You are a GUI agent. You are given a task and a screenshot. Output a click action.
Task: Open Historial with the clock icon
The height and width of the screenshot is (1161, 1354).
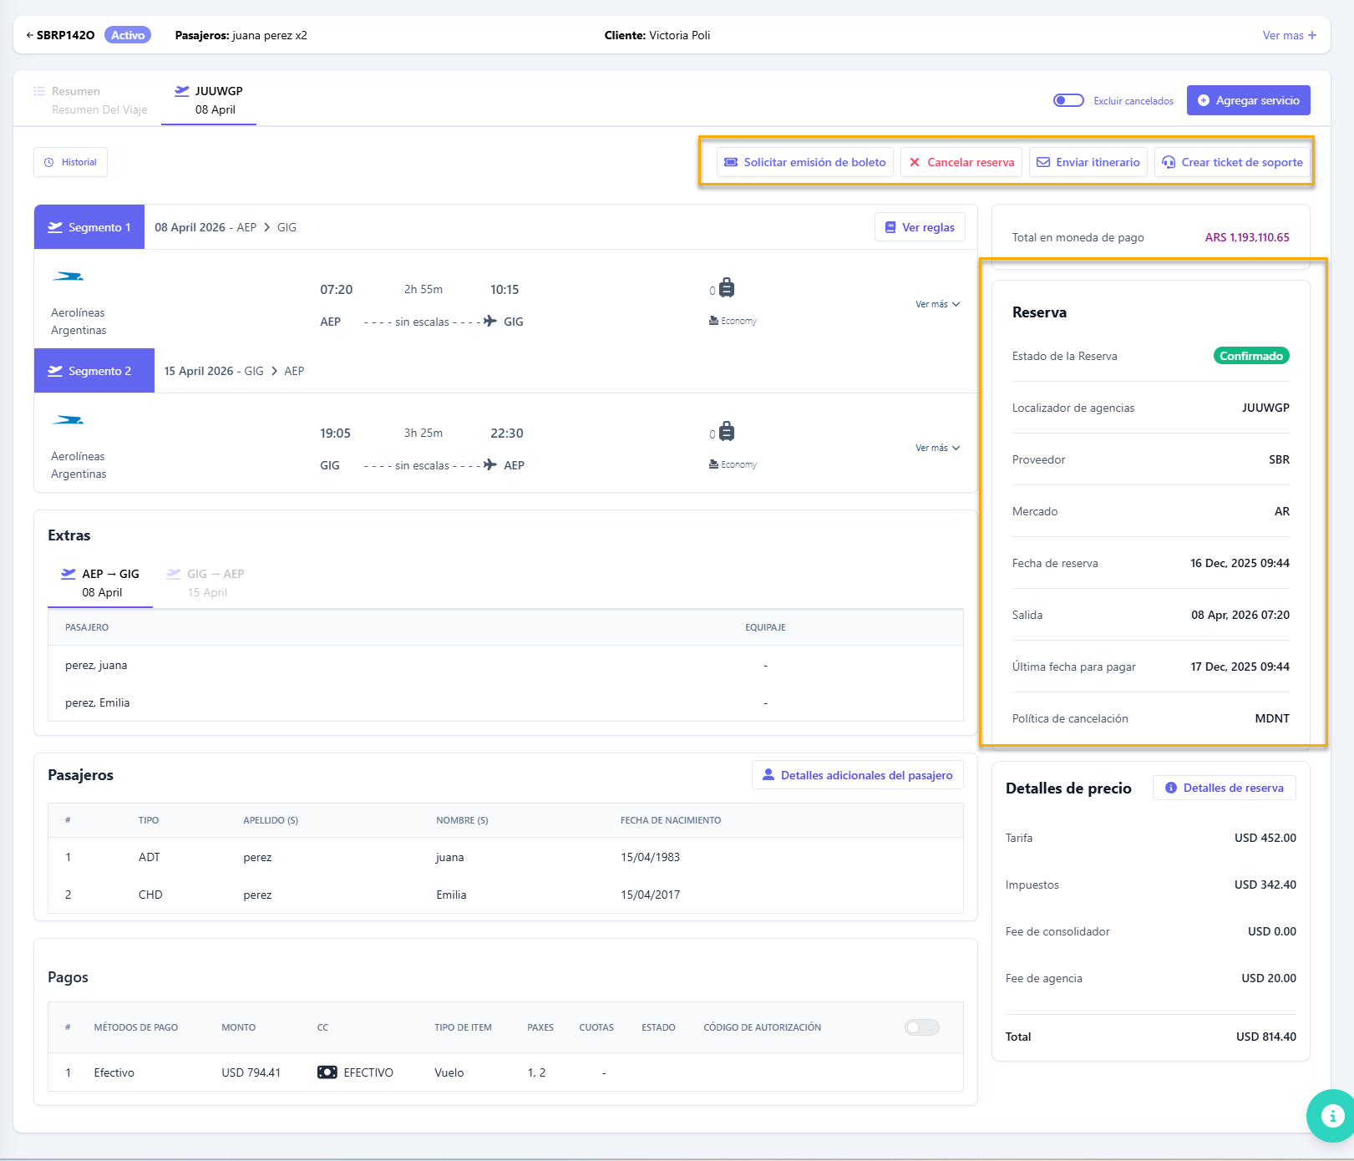pos(71,162)
